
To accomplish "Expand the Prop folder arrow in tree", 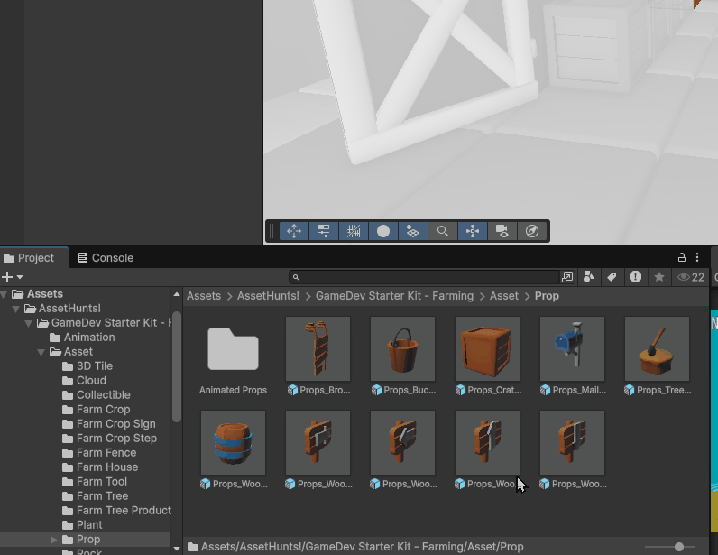I will (x=53, y=540).
